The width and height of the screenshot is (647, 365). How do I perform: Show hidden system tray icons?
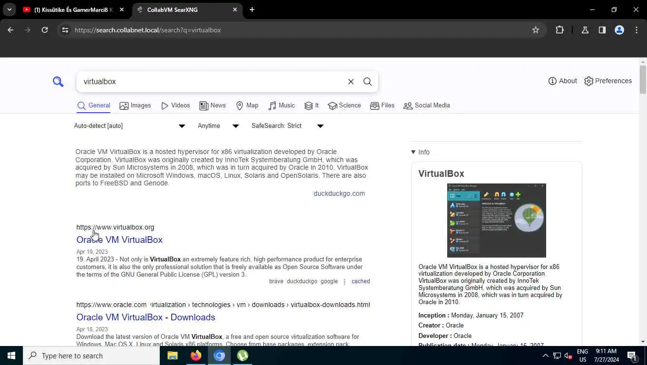pos(545,355)
